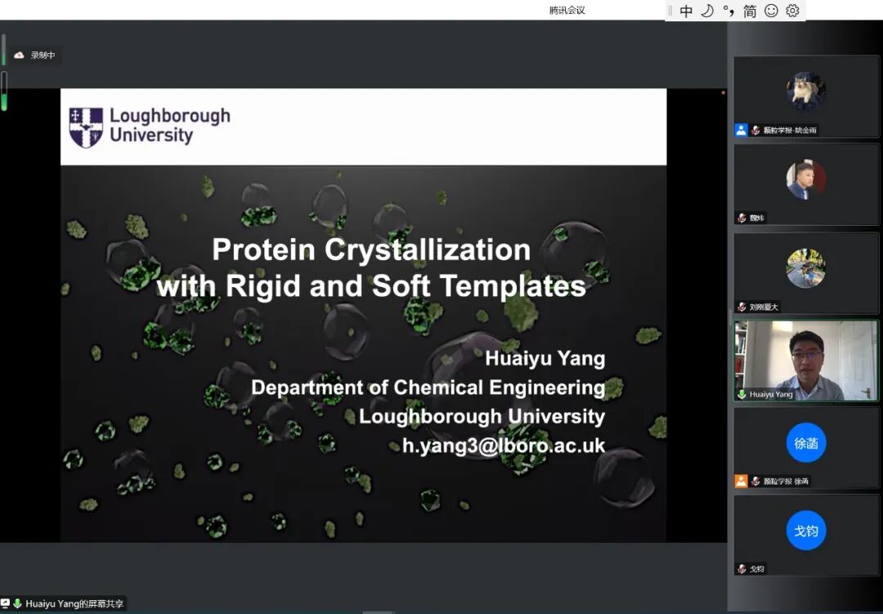Click muted mic icon on 姚金雨 tile
Screen dimensions: 883x614
(755, 130)
